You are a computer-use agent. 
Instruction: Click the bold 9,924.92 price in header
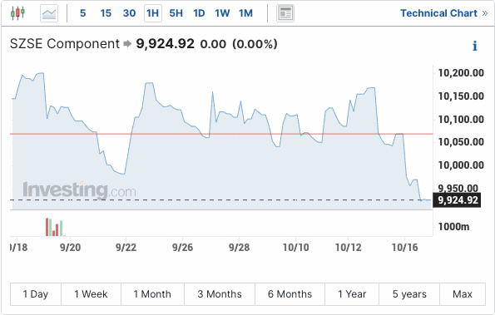pos(165,44)
